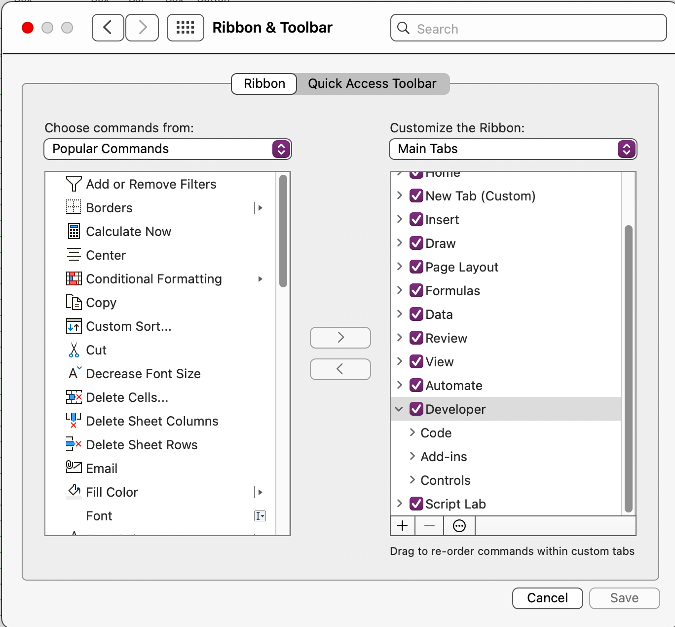Click the Delete Sheet Columns icon
Viewport: 675px width, 627px height.
(x=74, y=421)
